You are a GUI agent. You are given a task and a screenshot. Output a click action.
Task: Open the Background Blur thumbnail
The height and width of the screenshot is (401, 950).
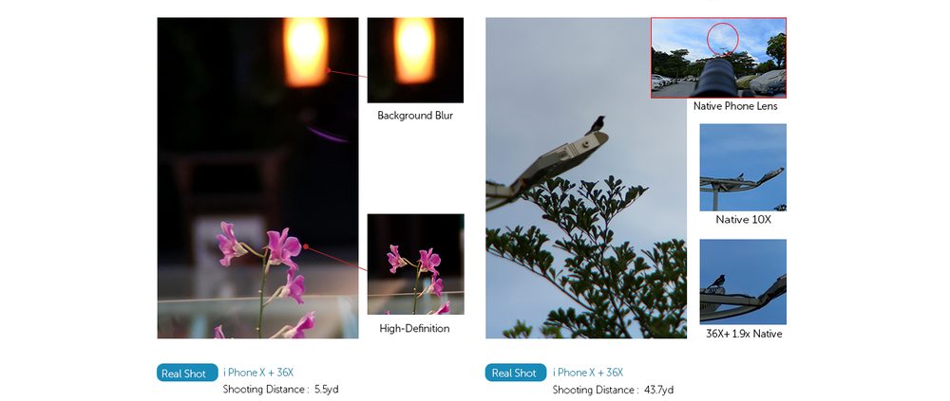tap(415, 60)
